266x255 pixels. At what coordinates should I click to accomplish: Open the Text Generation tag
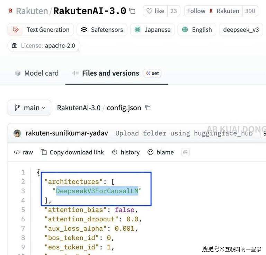click(41, 30)
